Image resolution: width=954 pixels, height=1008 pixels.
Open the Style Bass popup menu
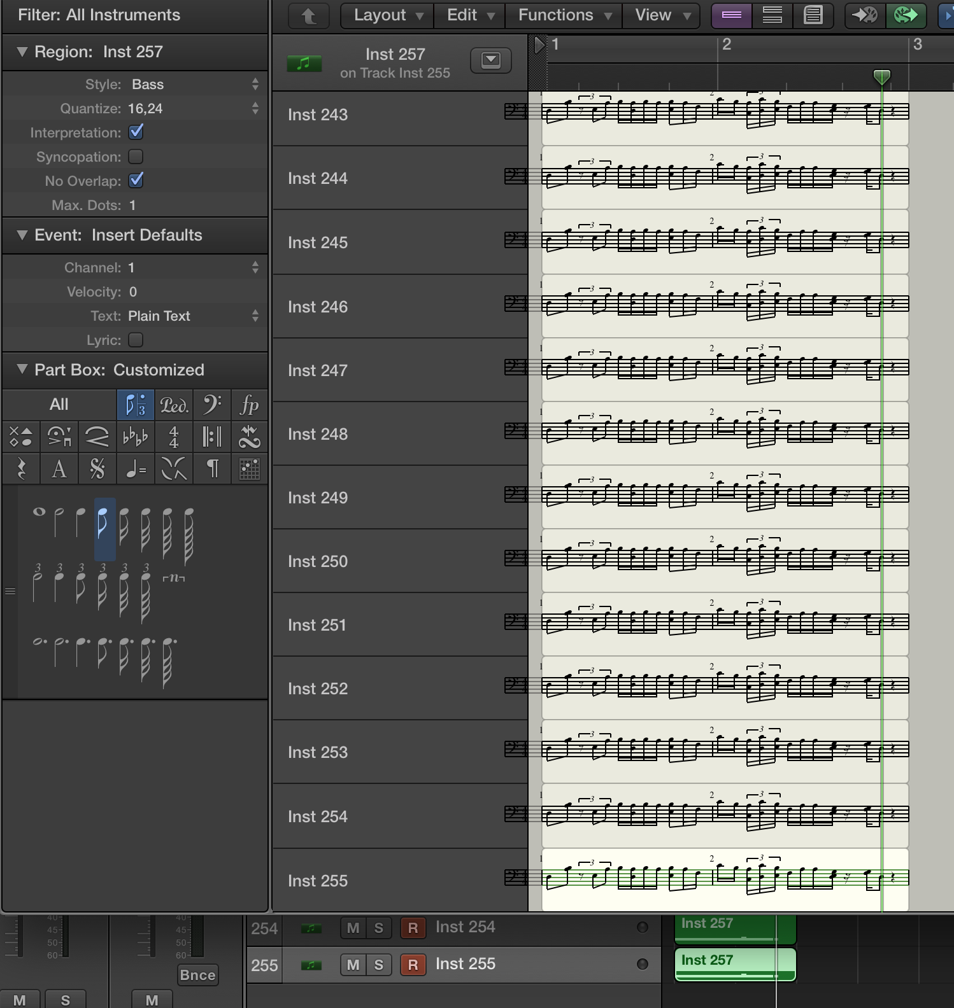191,85
